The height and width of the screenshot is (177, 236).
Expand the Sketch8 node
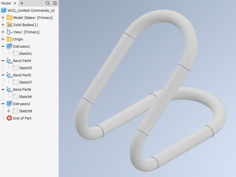point(9,111)
